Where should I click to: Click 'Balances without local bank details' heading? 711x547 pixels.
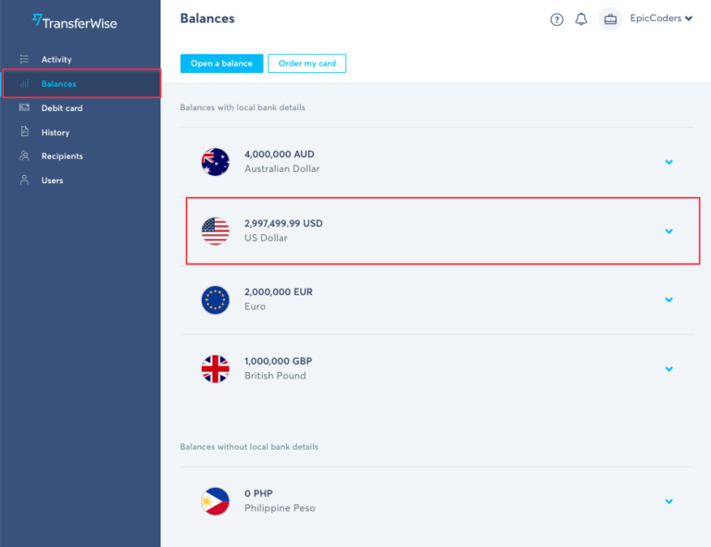(249, 447)
